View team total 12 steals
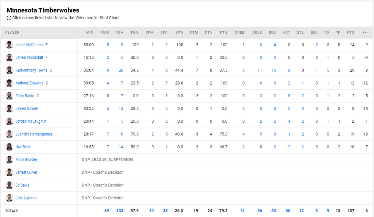The width and height of the screenshot is (374, 217). [302, 210]
